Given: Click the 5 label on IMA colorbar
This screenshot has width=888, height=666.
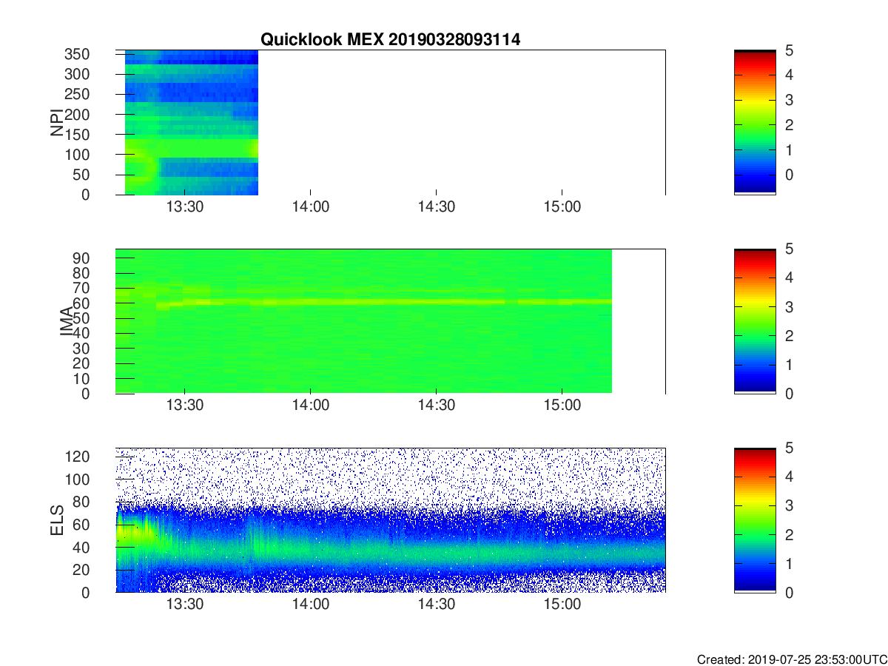Looking at the screenshot, I should (x=789, y=249).
